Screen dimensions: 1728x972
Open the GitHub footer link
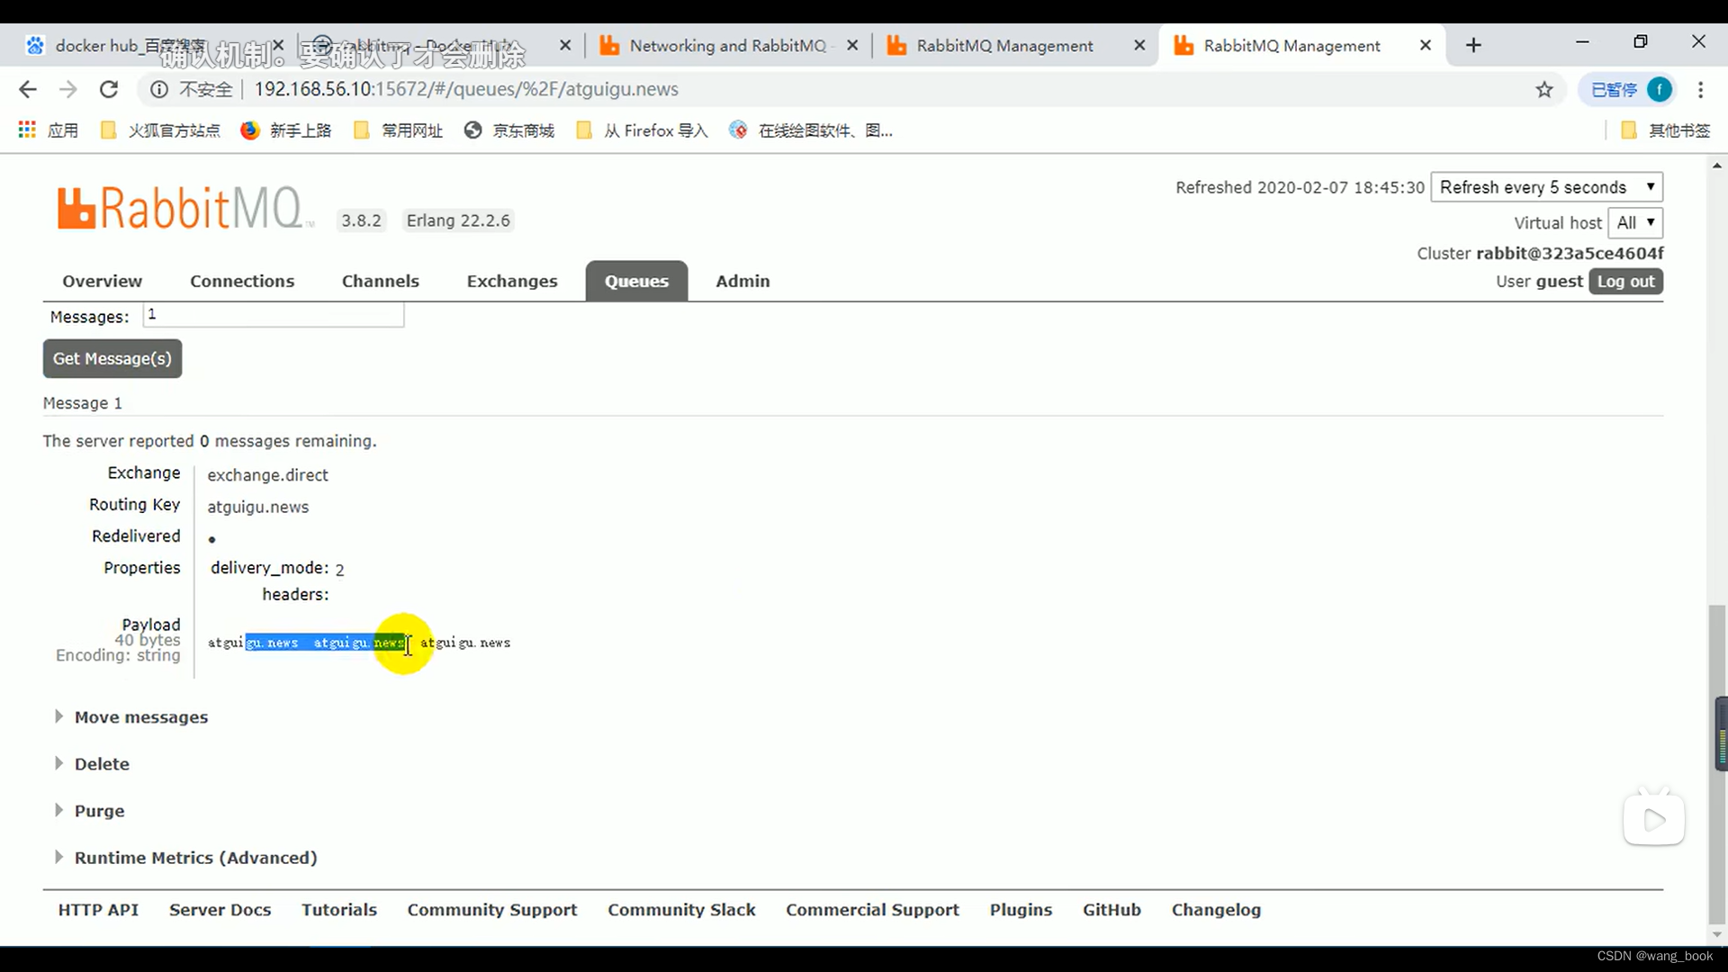(1111, 910)
